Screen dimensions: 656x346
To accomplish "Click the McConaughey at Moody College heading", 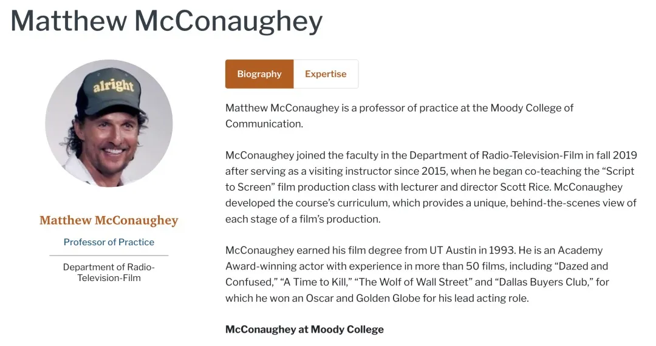I will pyautogui.click(x=304, y=330).
